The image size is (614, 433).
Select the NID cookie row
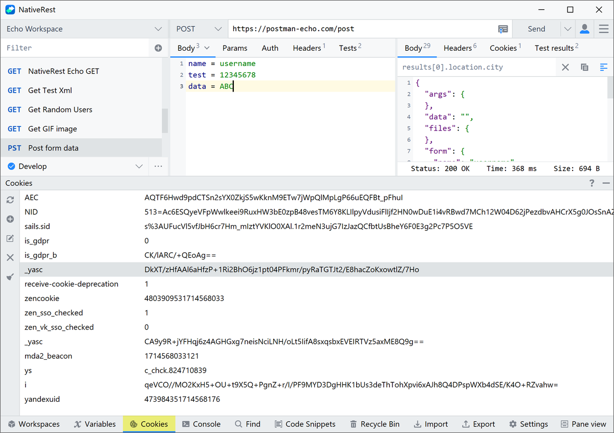click(x=317, y=212)
